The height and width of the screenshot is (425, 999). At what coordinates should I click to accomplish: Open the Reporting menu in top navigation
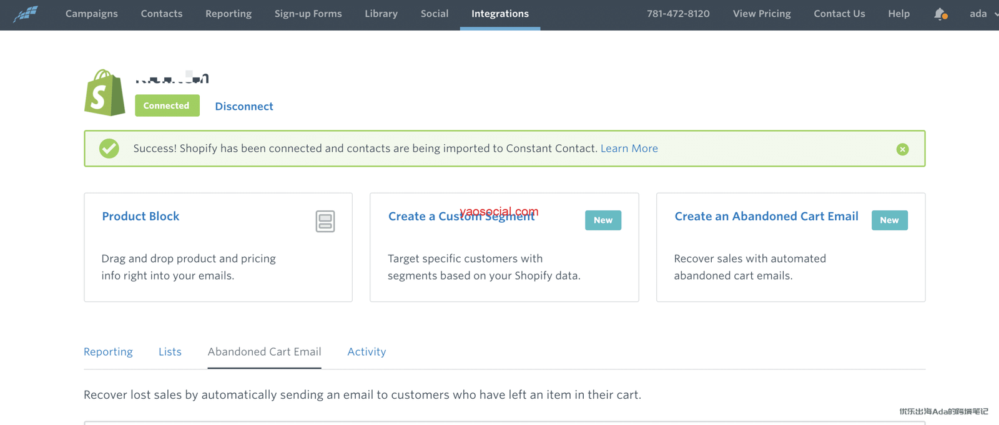[x=229, y=14]
